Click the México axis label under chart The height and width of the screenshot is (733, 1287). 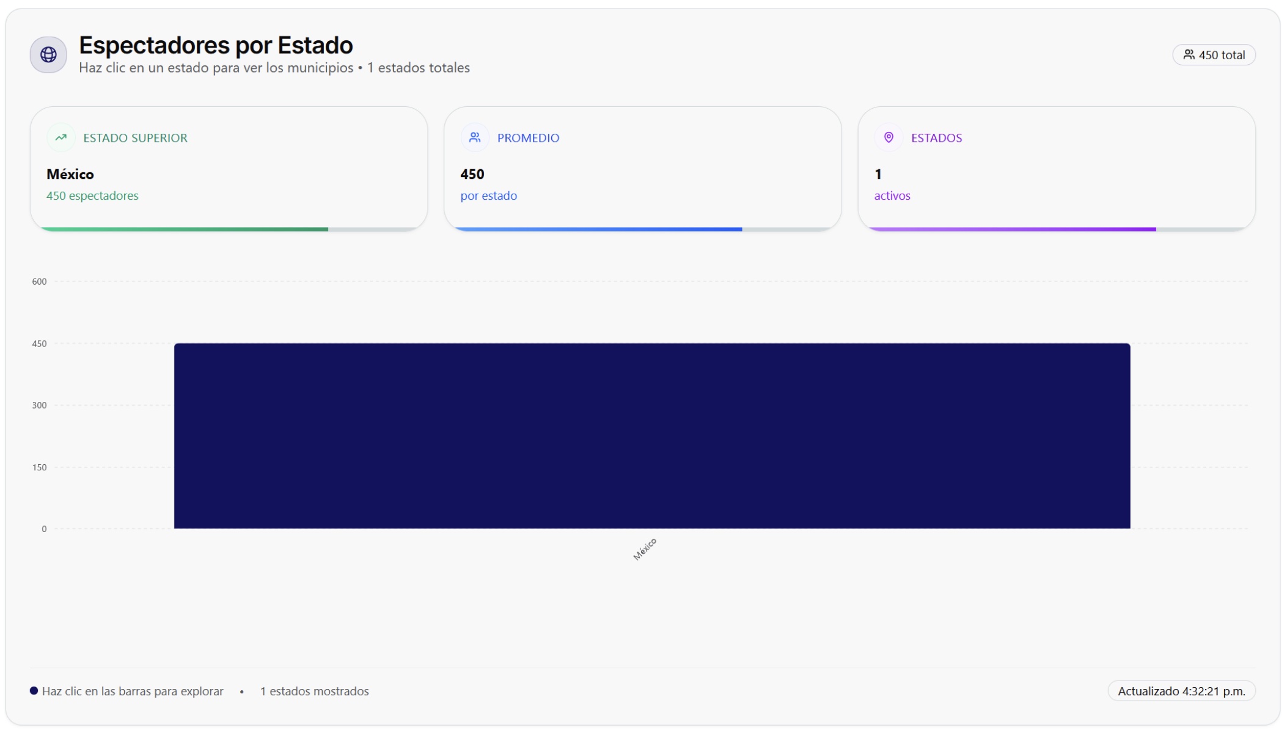pos(645,549)
